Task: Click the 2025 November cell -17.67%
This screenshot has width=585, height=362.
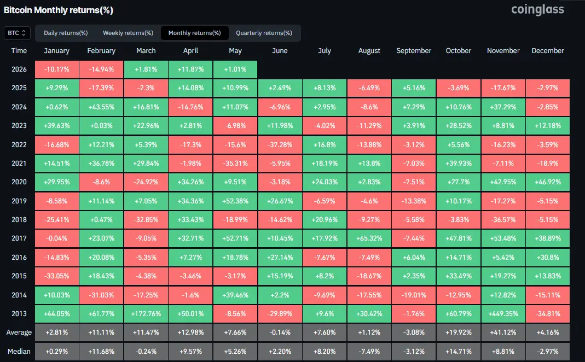Action: [x=503, y=88]
